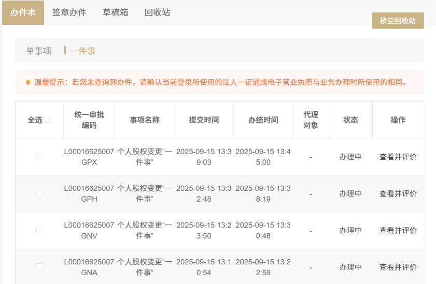Viewport: 436px width, 284px height.
Task: Open the 回收站 tab
Action: [x=157, y=12]
